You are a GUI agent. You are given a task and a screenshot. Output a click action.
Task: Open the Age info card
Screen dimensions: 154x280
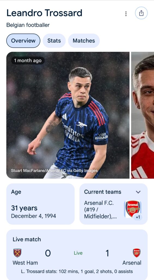coord(40,204)
